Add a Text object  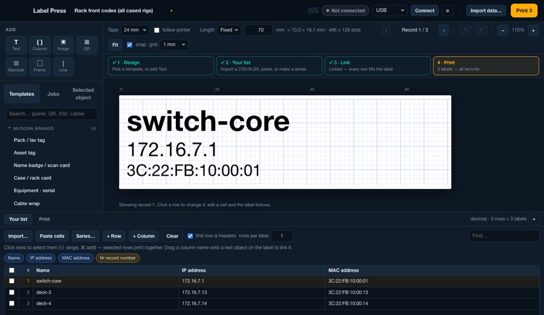(x=16, y=45)
